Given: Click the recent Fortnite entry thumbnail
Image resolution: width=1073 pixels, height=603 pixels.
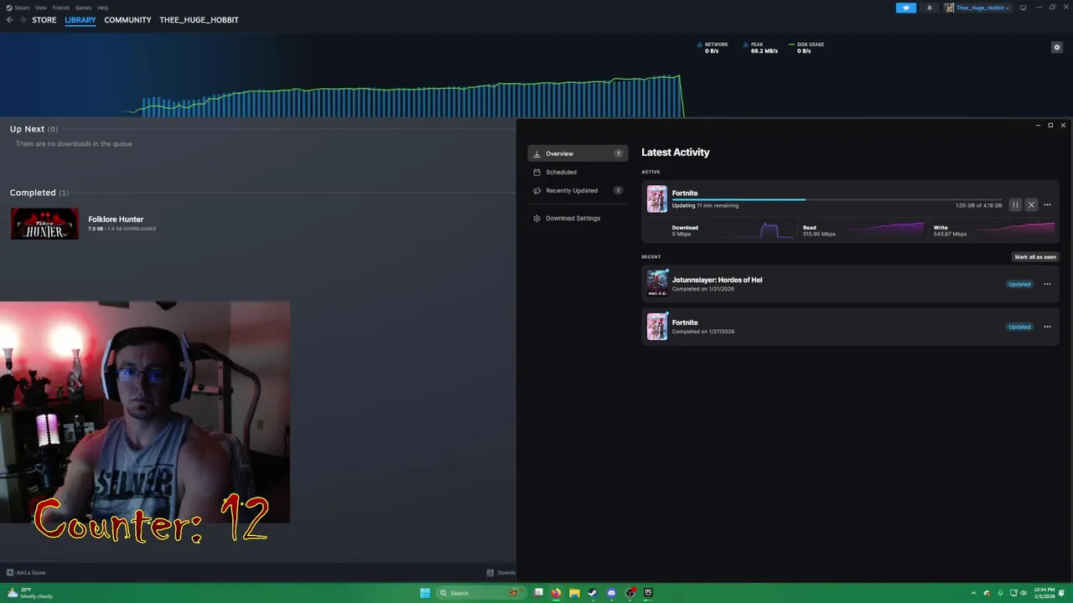Looking at the screenshot, I should (657, 326).
